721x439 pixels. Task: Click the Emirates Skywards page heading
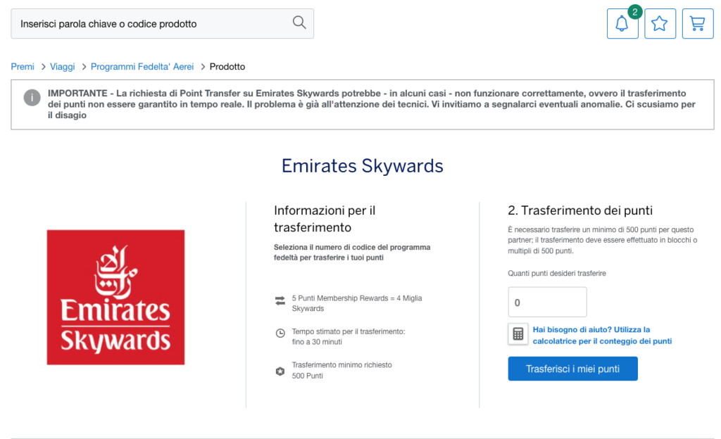[363, 166]
